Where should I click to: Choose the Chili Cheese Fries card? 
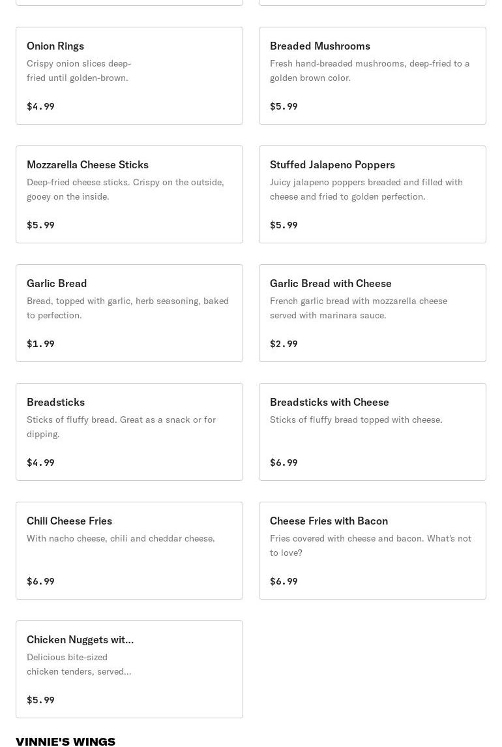tap(129, 551)
